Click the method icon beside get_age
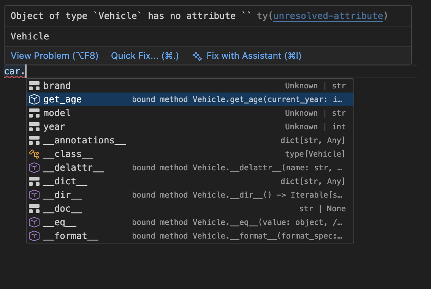431x289 pixels. (x=34, y=99)
